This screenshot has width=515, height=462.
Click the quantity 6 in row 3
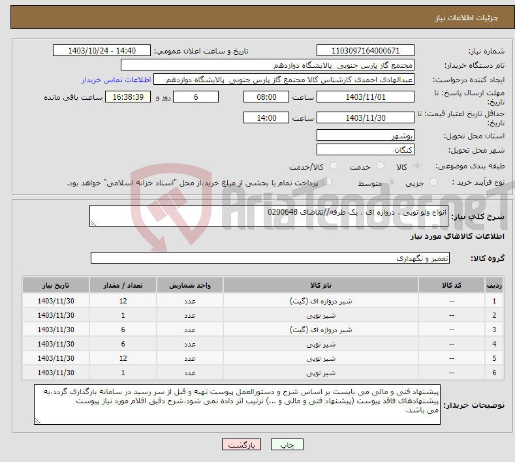click(123, 330)
